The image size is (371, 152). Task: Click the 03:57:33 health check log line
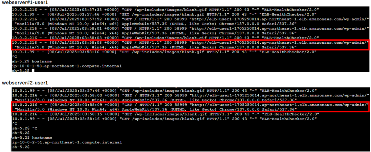point(166,9)
